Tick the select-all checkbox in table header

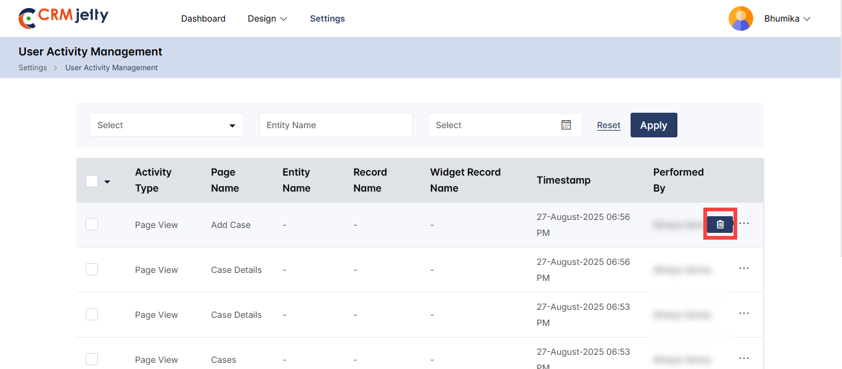coord(92,181)
